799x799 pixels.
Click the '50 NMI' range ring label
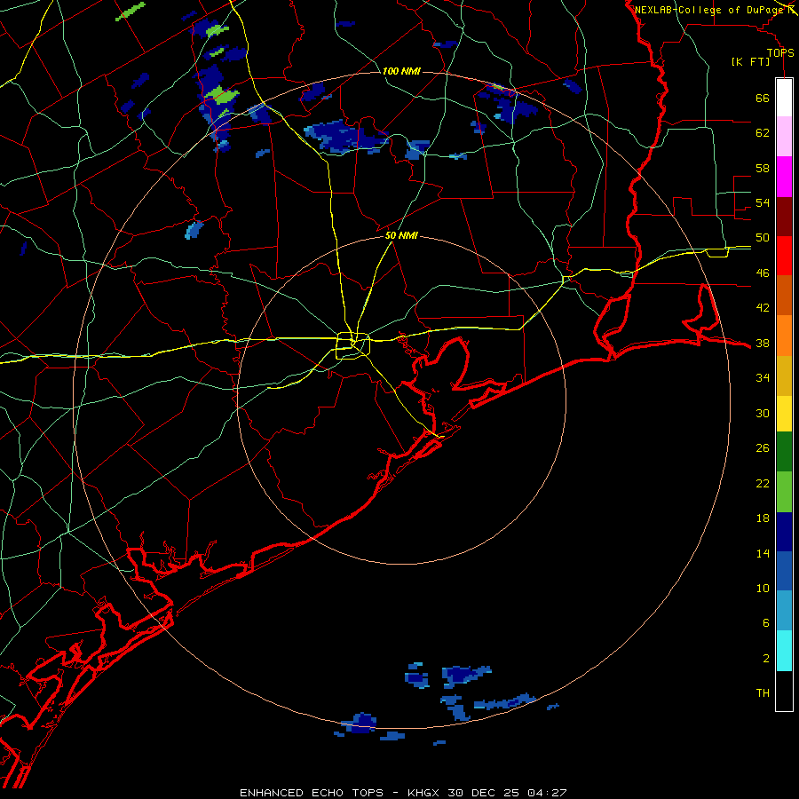click(401, 235)
